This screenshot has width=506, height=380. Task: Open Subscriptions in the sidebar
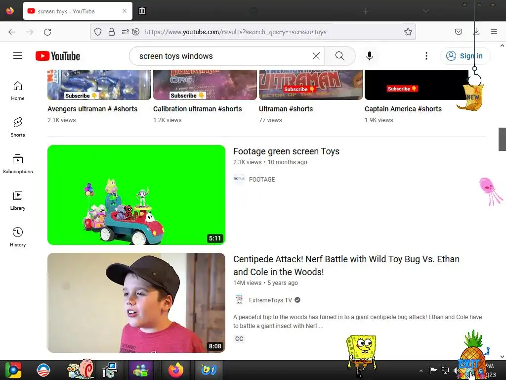click(x=18, y=164)
